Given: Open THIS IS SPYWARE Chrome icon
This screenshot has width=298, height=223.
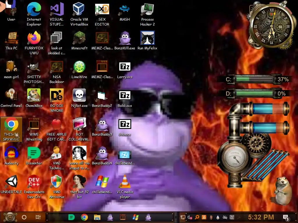Looking at the screenshot, I should pyautogui.click(x=11, y=129).
